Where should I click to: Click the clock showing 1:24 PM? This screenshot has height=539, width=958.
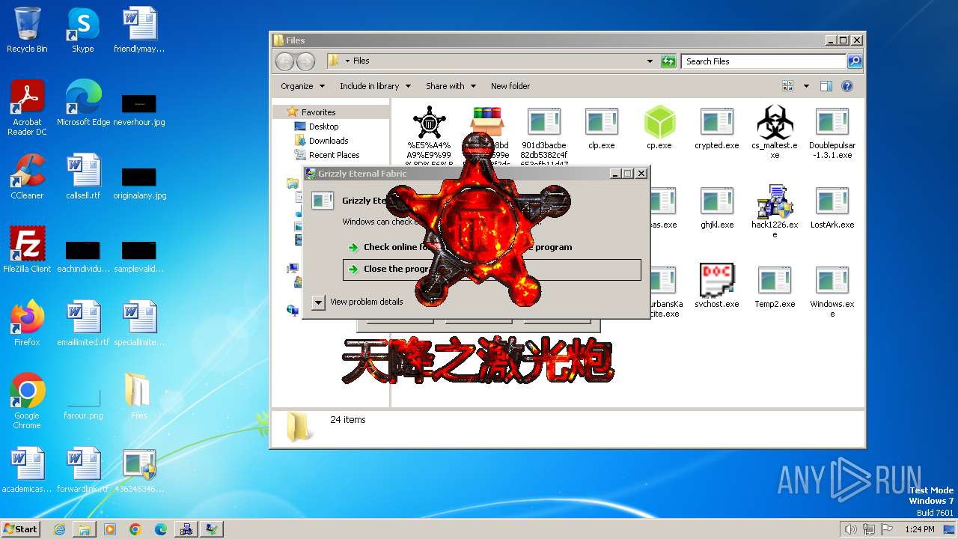click(x=919, y=529)
